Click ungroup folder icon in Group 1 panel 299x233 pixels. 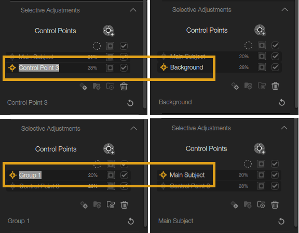tap(111, 205)
